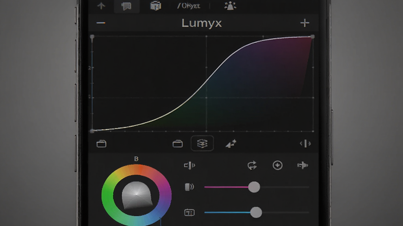Tap the plus button beside Lumyx title
The width and height of the screenshot is (403, 226).
(305, 23)
